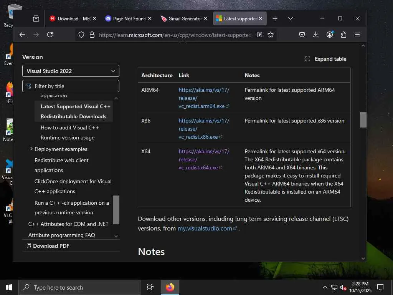Open Firefox application hamburger menu
This screenshot has height=295, width=393.
(x=357, y=35)
